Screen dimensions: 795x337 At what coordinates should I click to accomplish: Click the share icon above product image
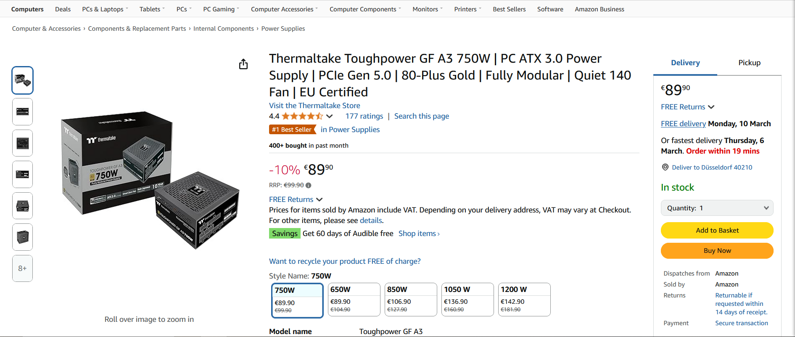[x=243, y=64]
